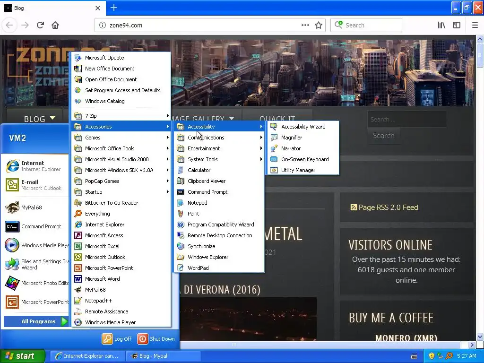Select Open Office Document menu entry
484x363 pixels.
(121, 79)
